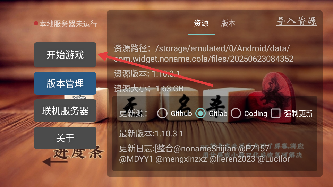Click the 最新版本 1.10.3.1 line
The width and height of the screenshot is (333, 187).
point(151,134)
